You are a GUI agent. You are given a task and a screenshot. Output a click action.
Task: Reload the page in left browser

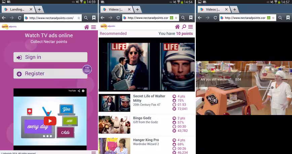tap(20, 18)
